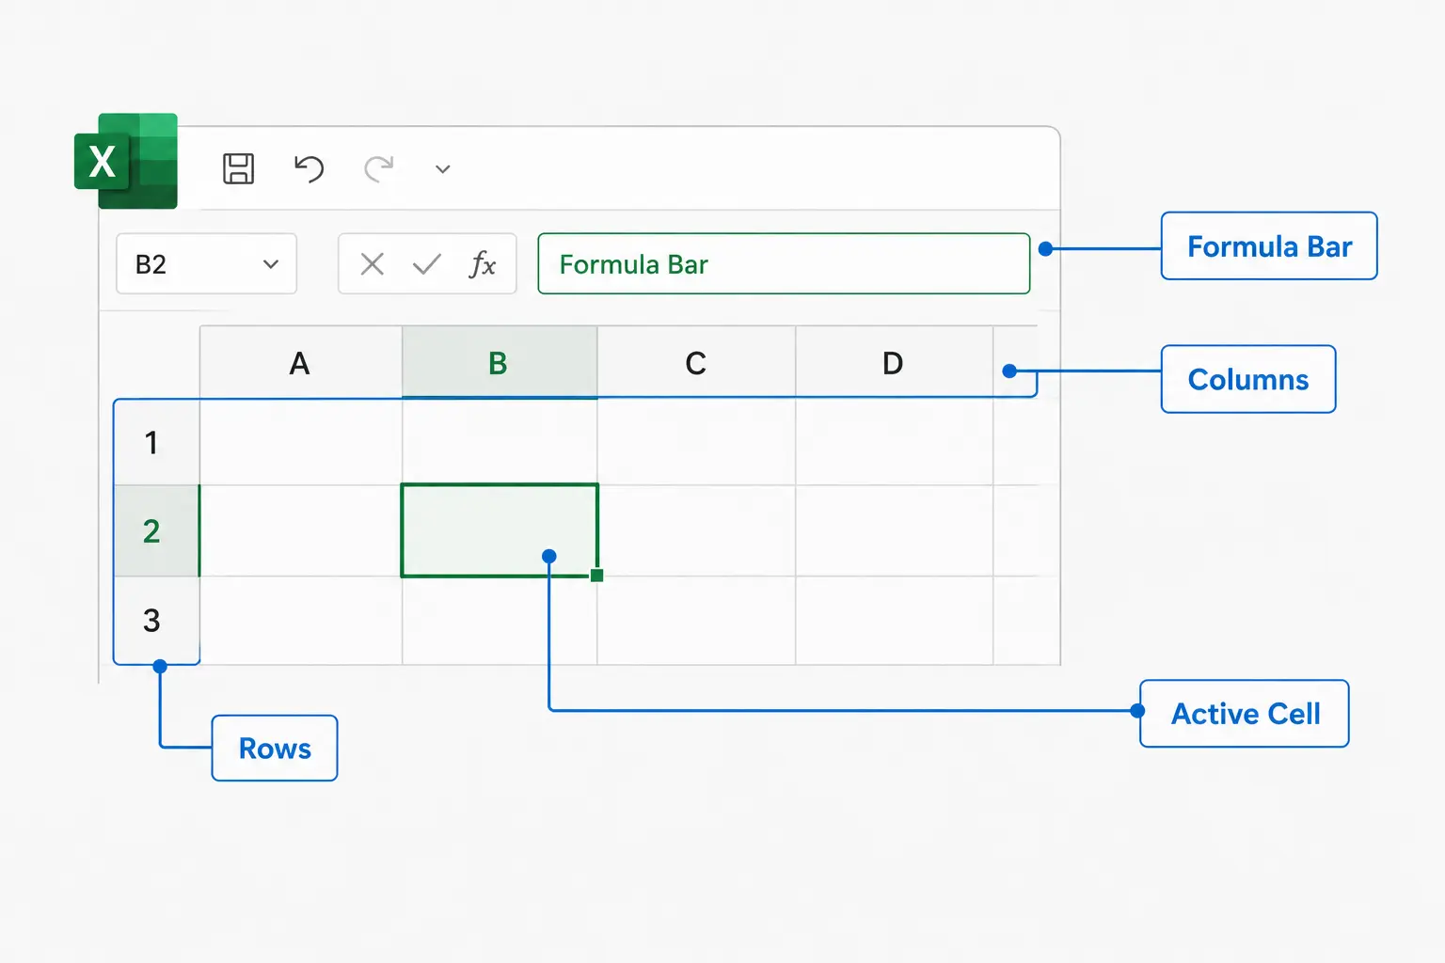Image resolution: width=1445 pixels, height=963 pixels.
Task: Click the active cell B2
Action: pyautogui.click(x=500, y=530)
